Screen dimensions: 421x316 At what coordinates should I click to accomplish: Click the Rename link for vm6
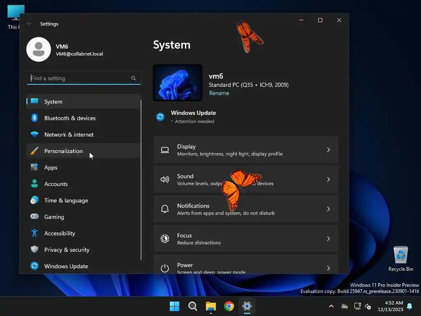pos(219,93)
